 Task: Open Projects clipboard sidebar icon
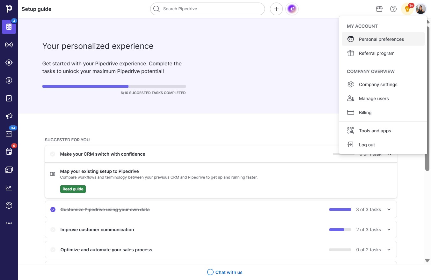[x=9, y=98]
